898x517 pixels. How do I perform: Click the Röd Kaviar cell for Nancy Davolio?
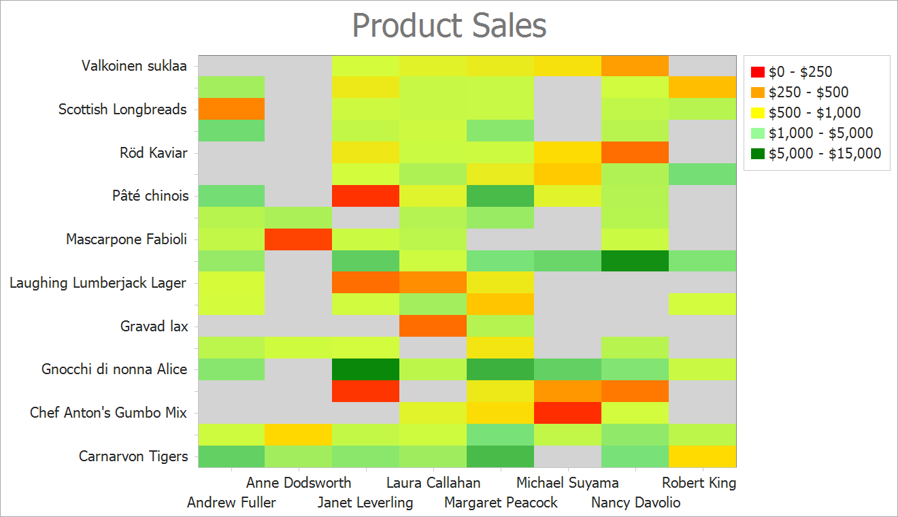[x=635, y=152]
